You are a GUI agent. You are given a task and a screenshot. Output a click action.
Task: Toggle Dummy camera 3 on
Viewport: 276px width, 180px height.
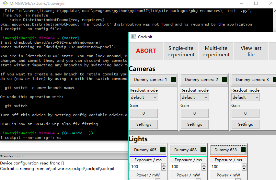254,80
